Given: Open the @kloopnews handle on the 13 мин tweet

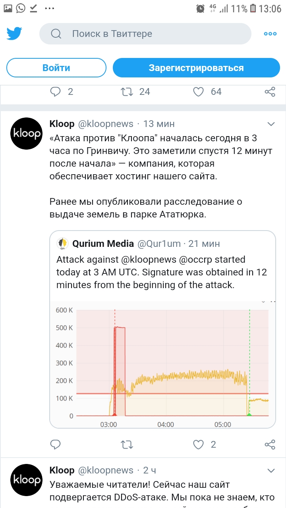Looking at the screenshot, I should tap(106, 124).
